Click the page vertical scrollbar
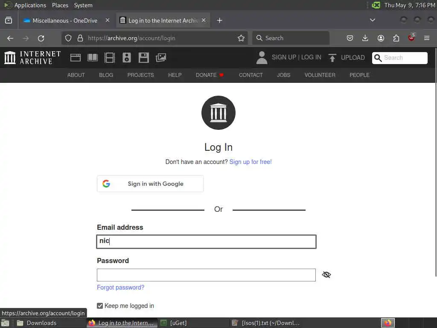Screen dimensions: 437x328 pyautogui.click(x=435, y=162)
